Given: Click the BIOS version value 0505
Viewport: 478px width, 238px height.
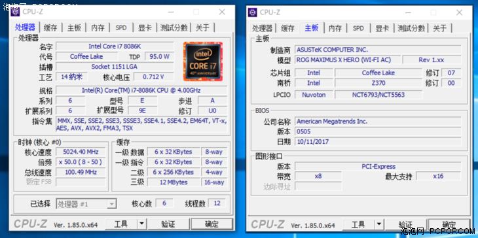Looking at the screenshot, I should [378, 131].
